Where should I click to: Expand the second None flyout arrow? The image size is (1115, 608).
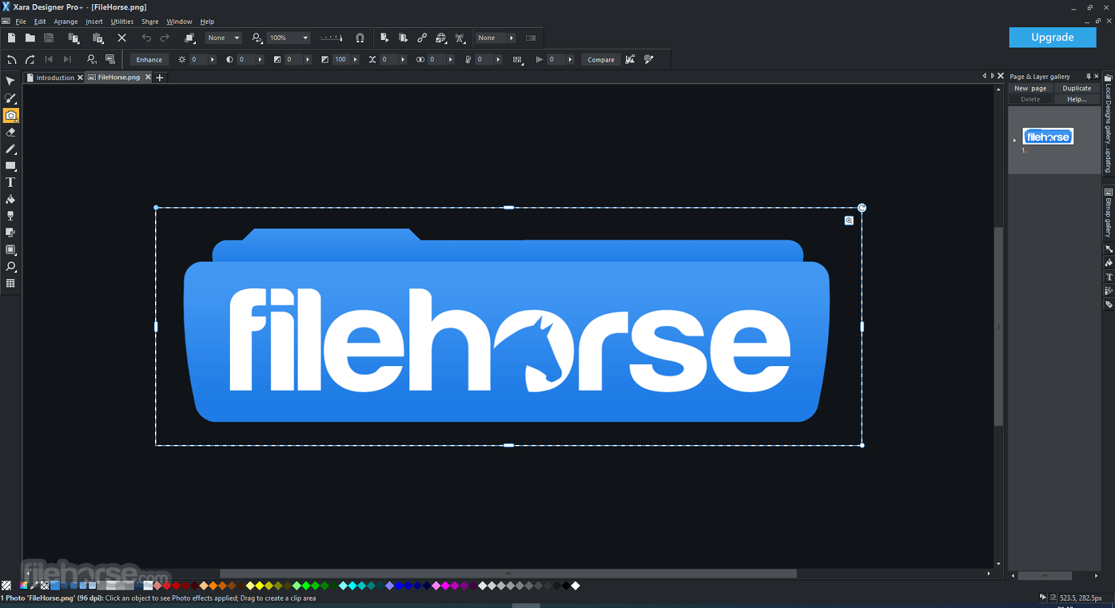point(511,38)
